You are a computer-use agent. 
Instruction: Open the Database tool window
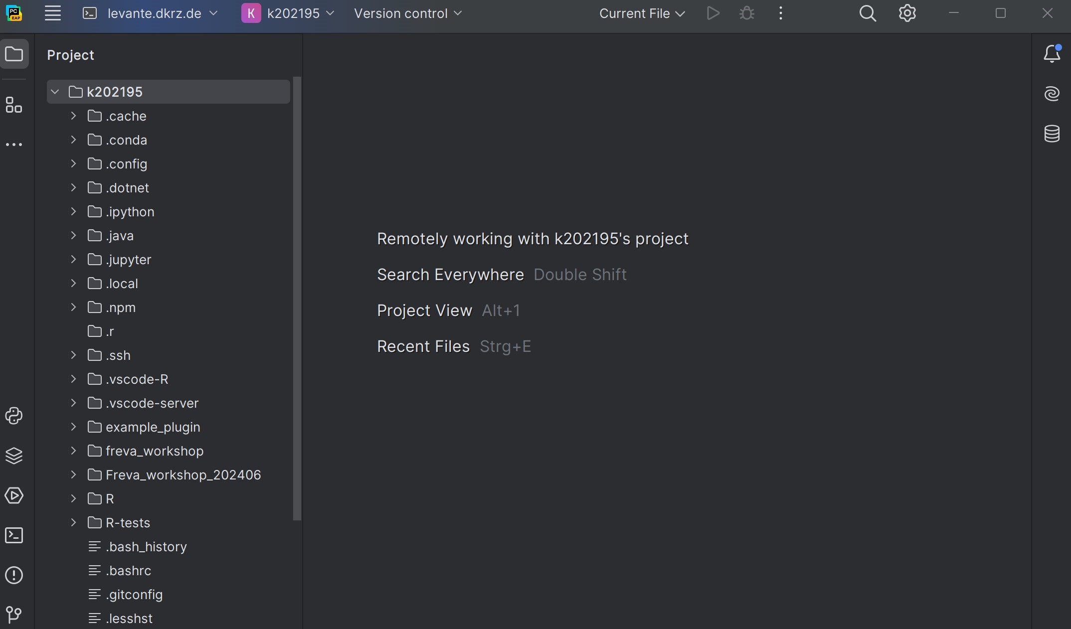pyautogui.click(x=1052, y=134)
